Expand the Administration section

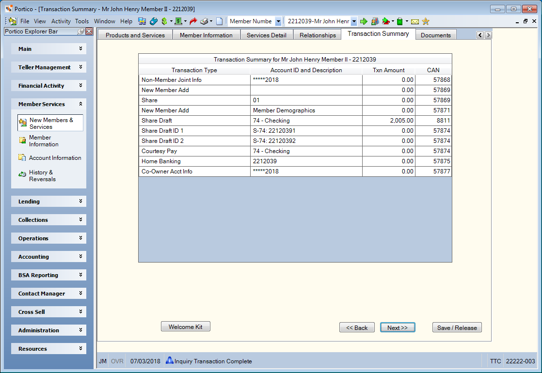tap(49, 330)
